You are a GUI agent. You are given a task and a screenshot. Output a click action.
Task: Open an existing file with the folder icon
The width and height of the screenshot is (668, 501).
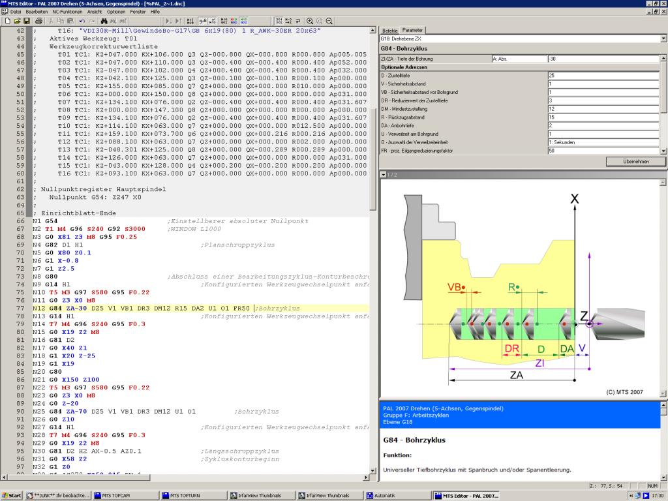click(x=17, y=21)
